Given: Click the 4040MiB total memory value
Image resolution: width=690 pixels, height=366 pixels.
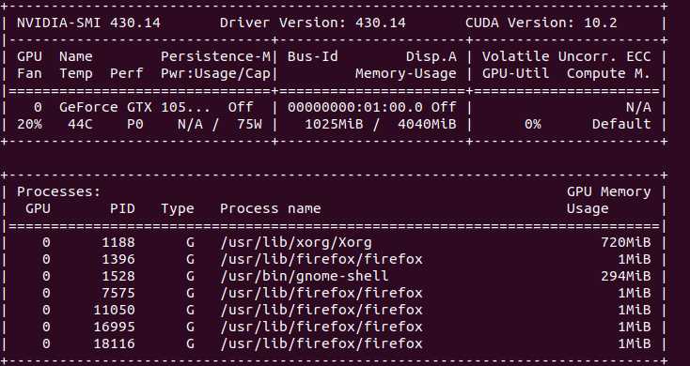Looking at the screenshot, I should click(427, 124).
